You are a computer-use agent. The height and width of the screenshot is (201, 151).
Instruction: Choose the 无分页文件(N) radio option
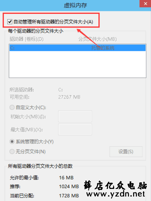point(12,151)
